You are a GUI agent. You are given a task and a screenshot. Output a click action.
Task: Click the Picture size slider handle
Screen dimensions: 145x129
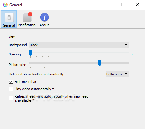click(100, 63)
